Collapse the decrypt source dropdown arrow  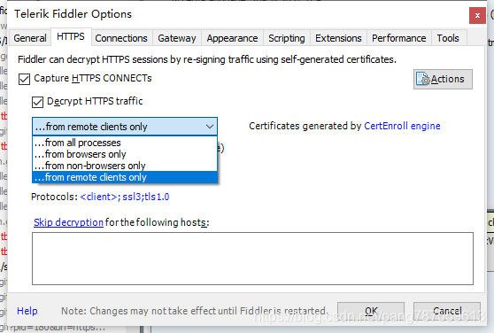210,127
